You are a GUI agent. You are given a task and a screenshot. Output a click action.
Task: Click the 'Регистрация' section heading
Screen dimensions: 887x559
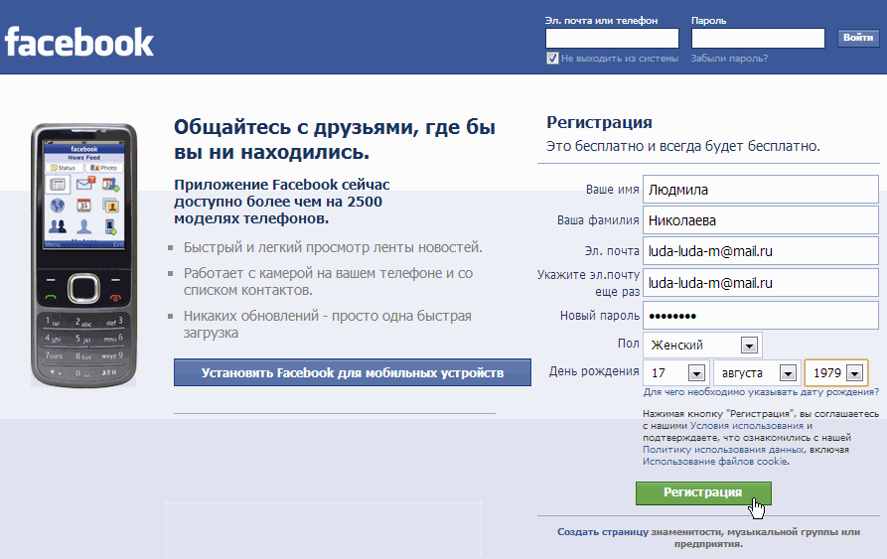coord(599,122)
